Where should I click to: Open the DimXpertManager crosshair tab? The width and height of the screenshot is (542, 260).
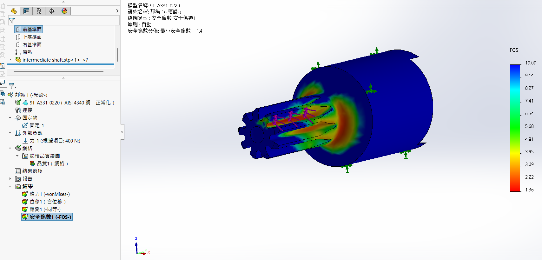[52, 11]
